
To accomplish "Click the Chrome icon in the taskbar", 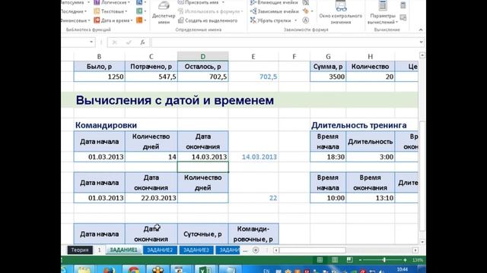I will coord(134,269).
